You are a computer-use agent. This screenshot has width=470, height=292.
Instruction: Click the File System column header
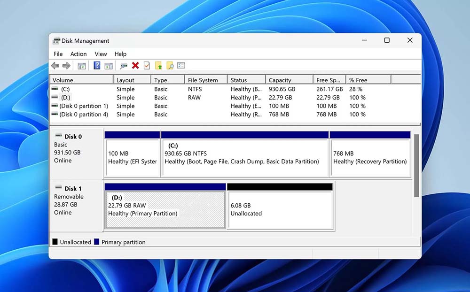(x=203, y=80)
